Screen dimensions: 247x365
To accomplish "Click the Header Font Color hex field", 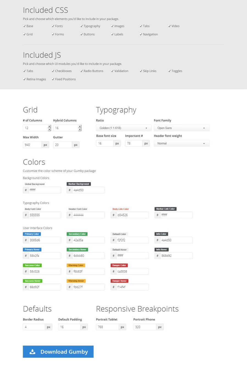I will pos(88,215).
